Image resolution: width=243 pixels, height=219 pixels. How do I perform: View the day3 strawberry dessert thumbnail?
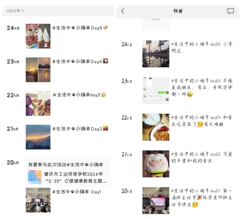(38, 103)
